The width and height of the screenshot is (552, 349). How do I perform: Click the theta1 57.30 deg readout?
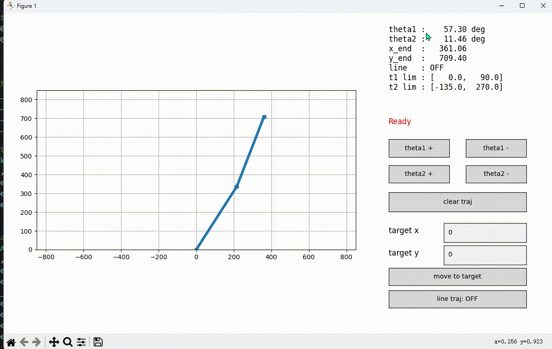coord(437,29)
